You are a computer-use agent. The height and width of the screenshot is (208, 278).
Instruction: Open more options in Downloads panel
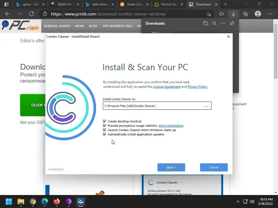point(223,23)
